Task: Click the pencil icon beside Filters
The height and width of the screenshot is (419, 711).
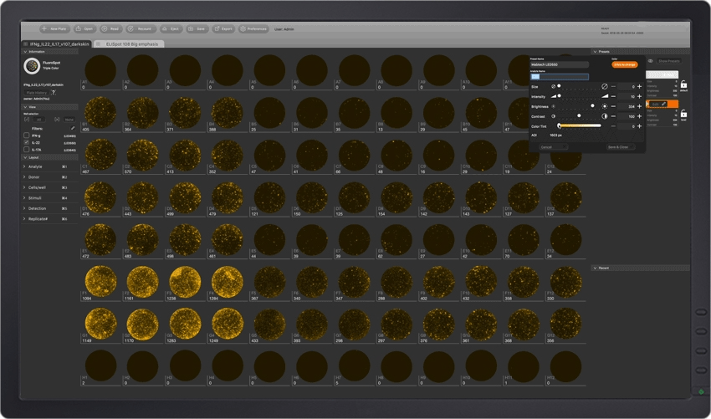Action: click(x=73, y=128)
